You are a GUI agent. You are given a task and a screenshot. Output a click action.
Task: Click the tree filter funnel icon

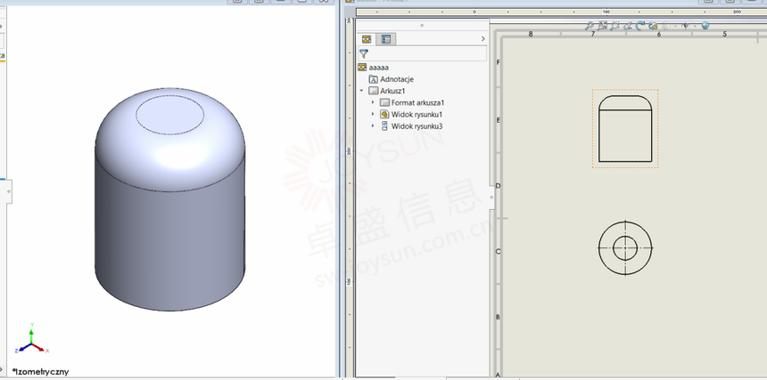pos(364,53)
